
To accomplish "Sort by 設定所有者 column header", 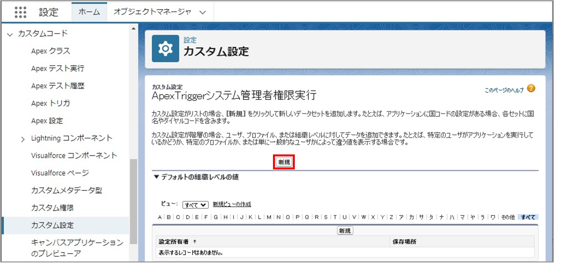I will point(174,242).
